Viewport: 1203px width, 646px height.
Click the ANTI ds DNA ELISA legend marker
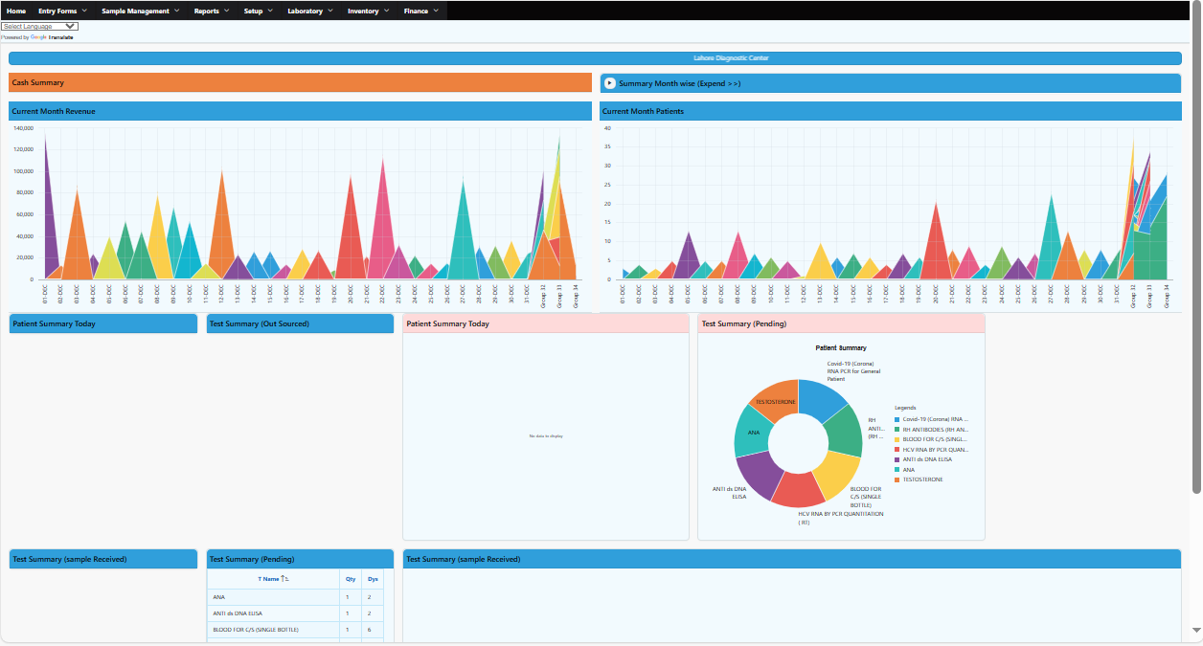[x=897, y=459]
